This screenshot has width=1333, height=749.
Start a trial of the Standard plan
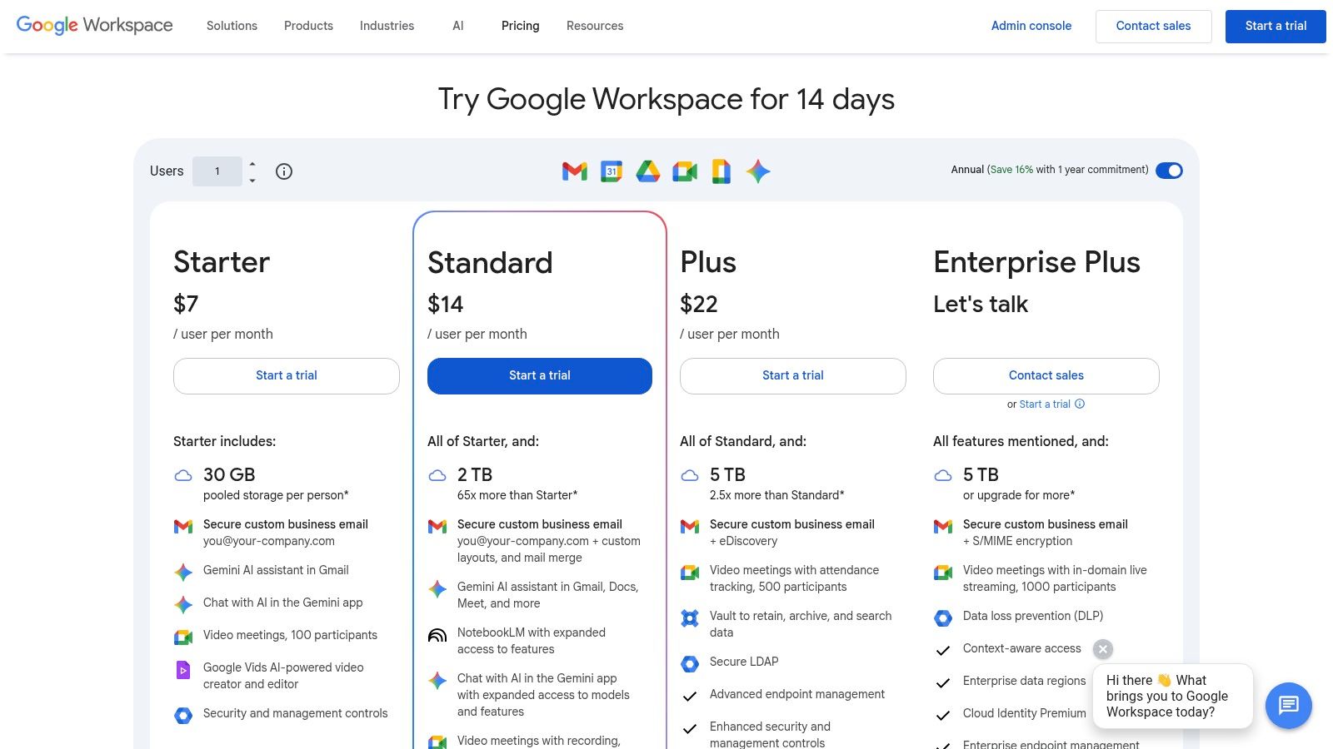(x=540, y=375)
